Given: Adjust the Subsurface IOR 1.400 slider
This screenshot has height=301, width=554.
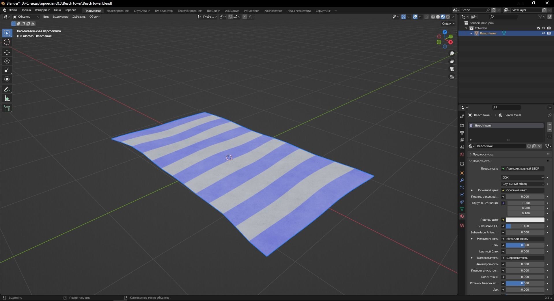Looking at the screenshot, I should coord(525,226).
